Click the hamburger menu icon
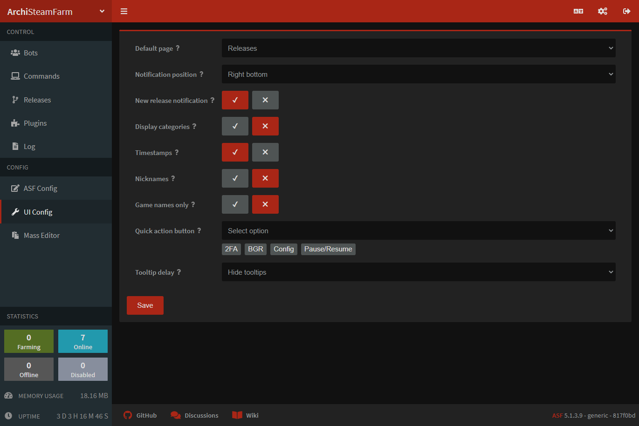Viewport: 639px width, 426px height. click(124, 11)
